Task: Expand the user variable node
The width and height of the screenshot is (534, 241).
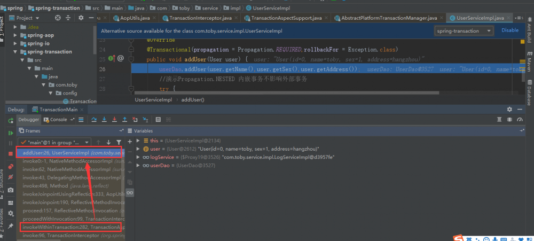Action: click(x=138, y=149)
